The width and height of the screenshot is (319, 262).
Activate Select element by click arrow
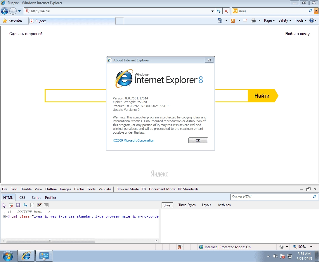(4, 205)
